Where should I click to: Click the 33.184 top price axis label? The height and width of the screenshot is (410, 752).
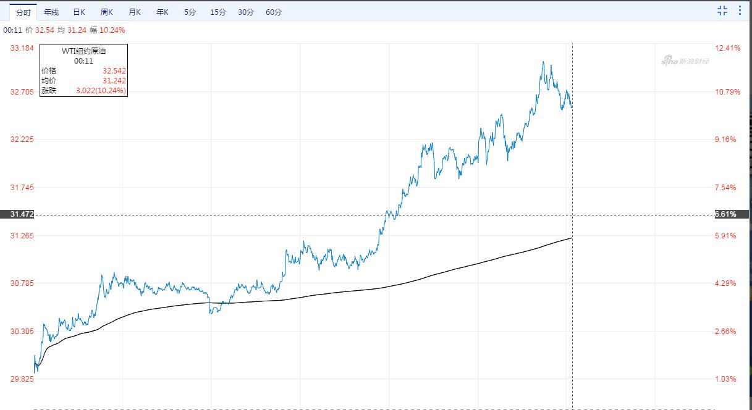pyautogui.click(x=22, y=48)
